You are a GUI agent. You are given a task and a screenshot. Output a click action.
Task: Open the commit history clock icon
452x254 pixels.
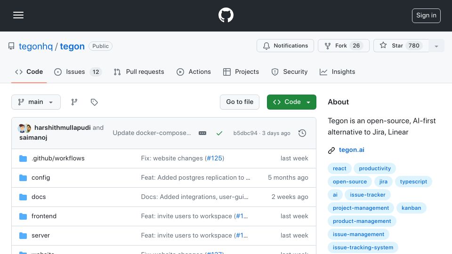pos(302,133)
